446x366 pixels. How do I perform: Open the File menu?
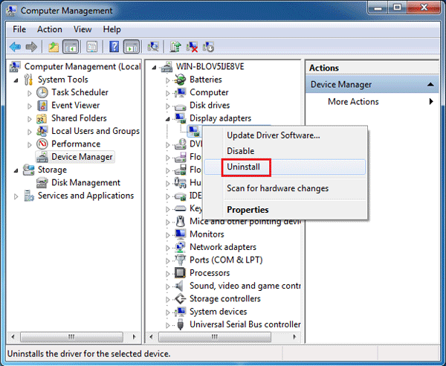pos(19,29)
